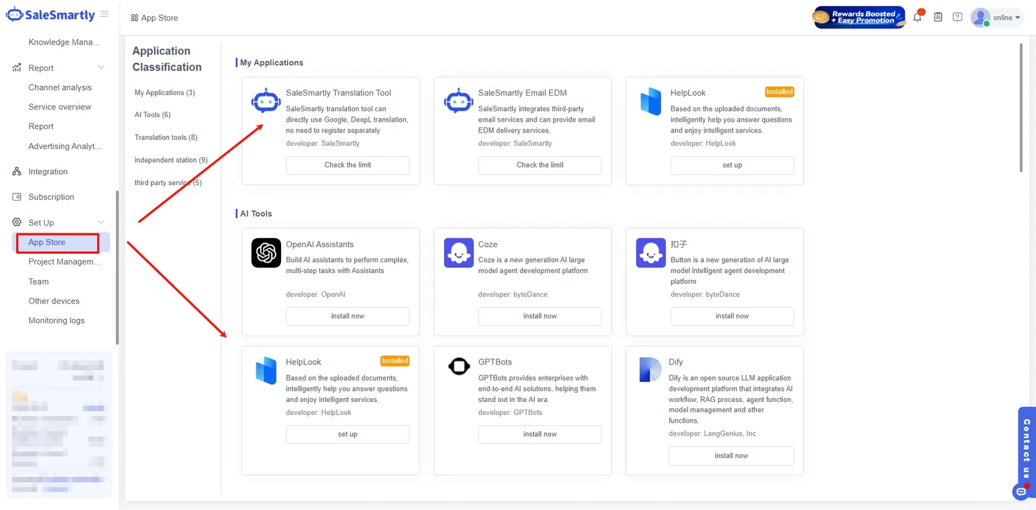This screenshot has width=1036, height=510.
Task: Click the user avatar
Action: pyautogui.click(x=980, y=17)
